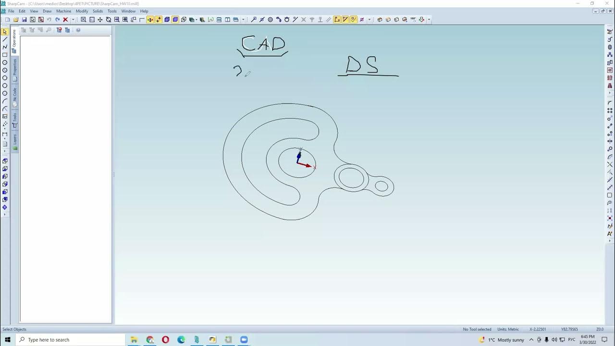Expand the left drawing toolbar overflow arrow
Screen dimensions: 615x346
pyautogui.click(x=5, y=151)
